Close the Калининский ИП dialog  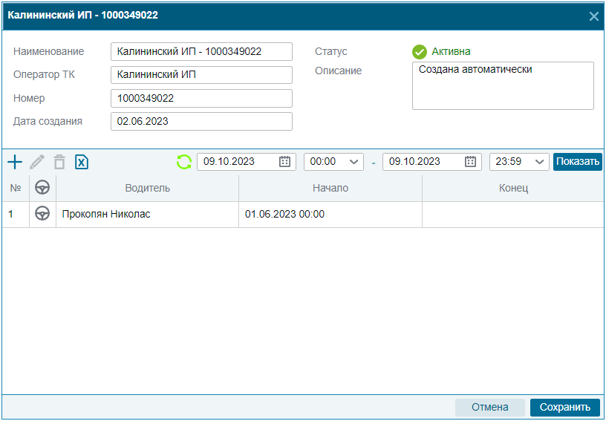pos(593,16)
